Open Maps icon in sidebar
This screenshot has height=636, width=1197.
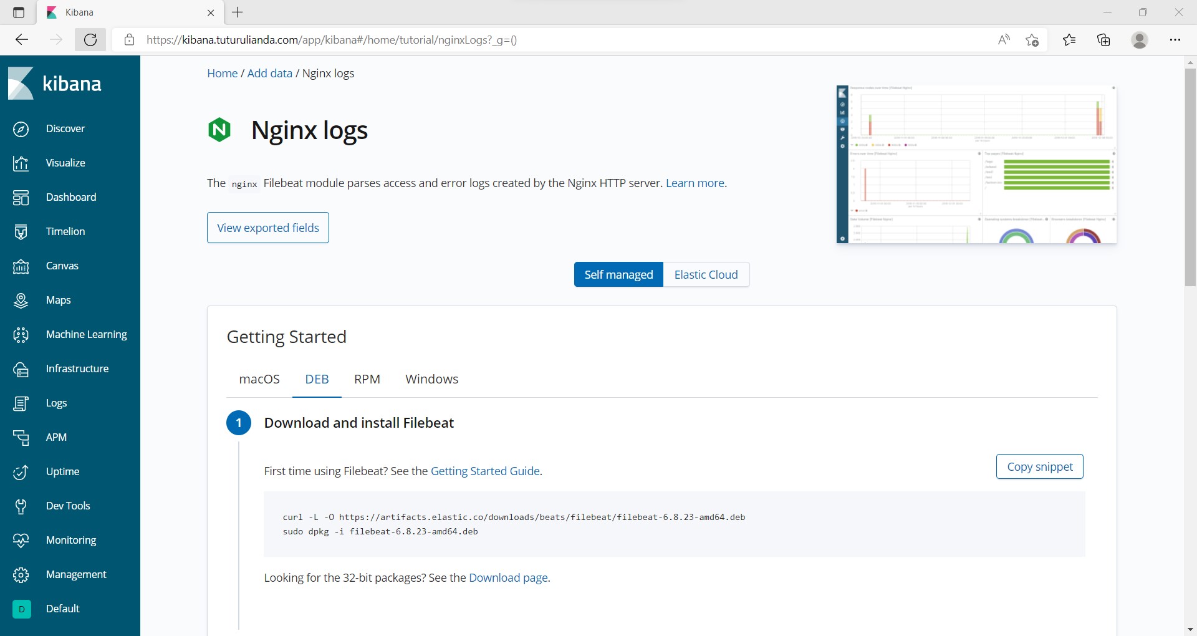coord(21,301)
